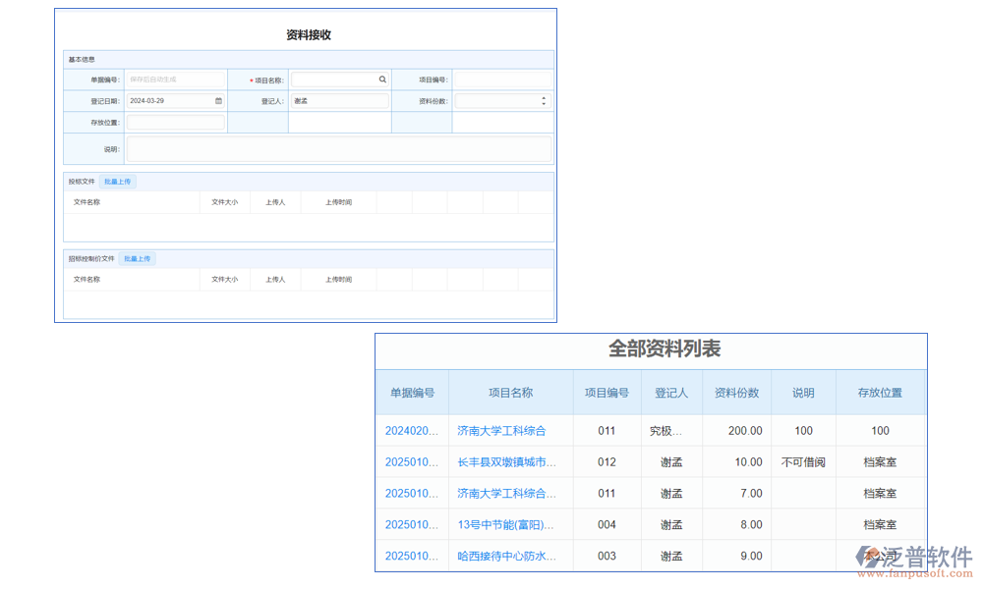
Task: Click into the 项目编号 input field
Action: pos(503,79)
